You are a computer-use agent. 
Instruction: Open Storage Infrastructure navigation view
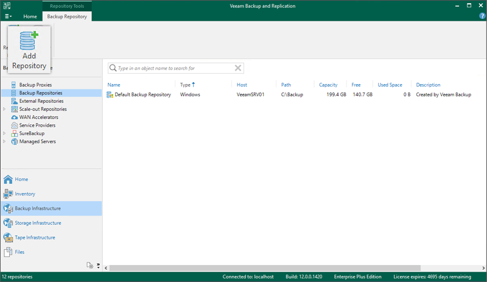[x=51, y=223]
